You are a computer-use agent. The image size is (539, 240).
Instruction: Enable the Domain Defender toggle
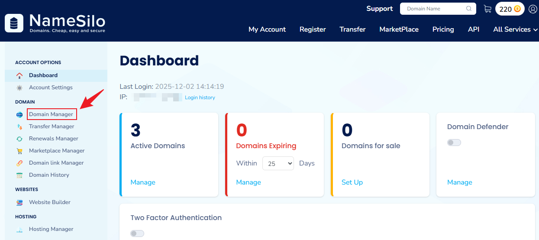pos(454,143)
